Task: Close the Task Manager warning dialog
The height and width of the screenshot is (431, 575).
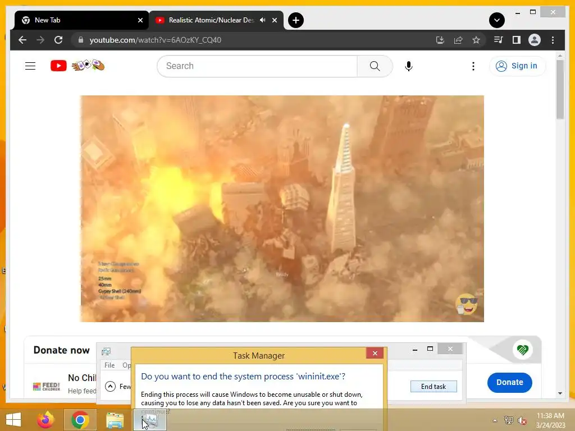Action: click(x=375, y=354)
